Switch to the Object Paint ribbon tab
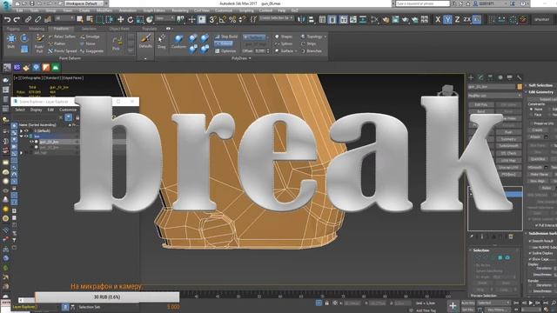The image size is (557, 313). pyautogui.click(x=119, y=29)
